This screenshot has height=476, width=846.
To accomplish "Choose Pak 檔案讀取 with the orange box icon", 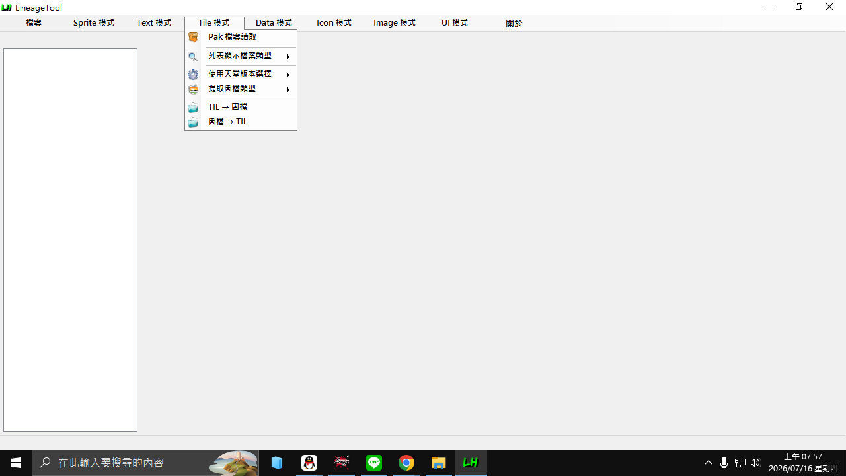I will pyautogui.click(x=241, y=38).
